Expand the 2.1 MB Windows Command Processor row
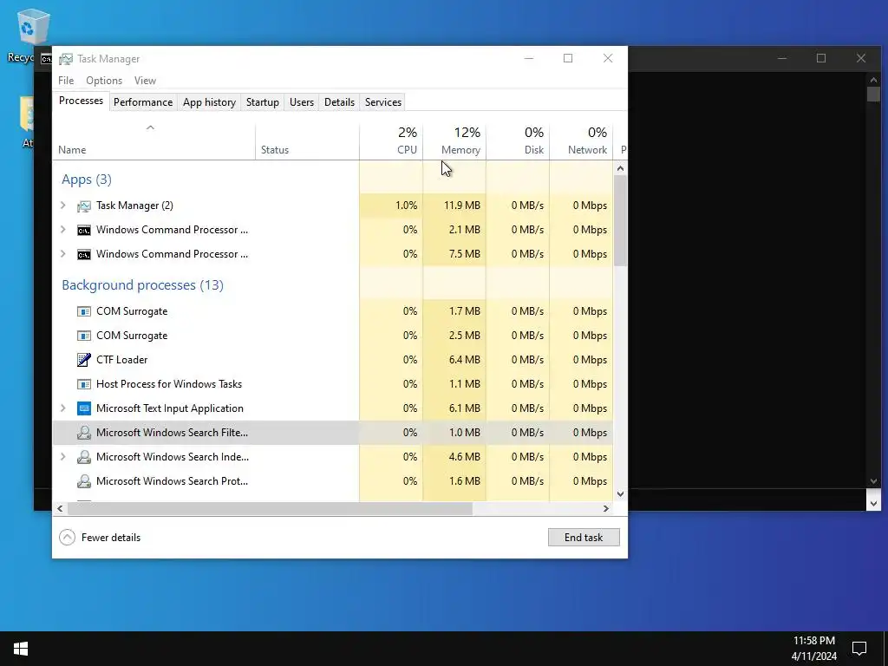The width and height of the screenshot is (888, 666). (62, 229)
